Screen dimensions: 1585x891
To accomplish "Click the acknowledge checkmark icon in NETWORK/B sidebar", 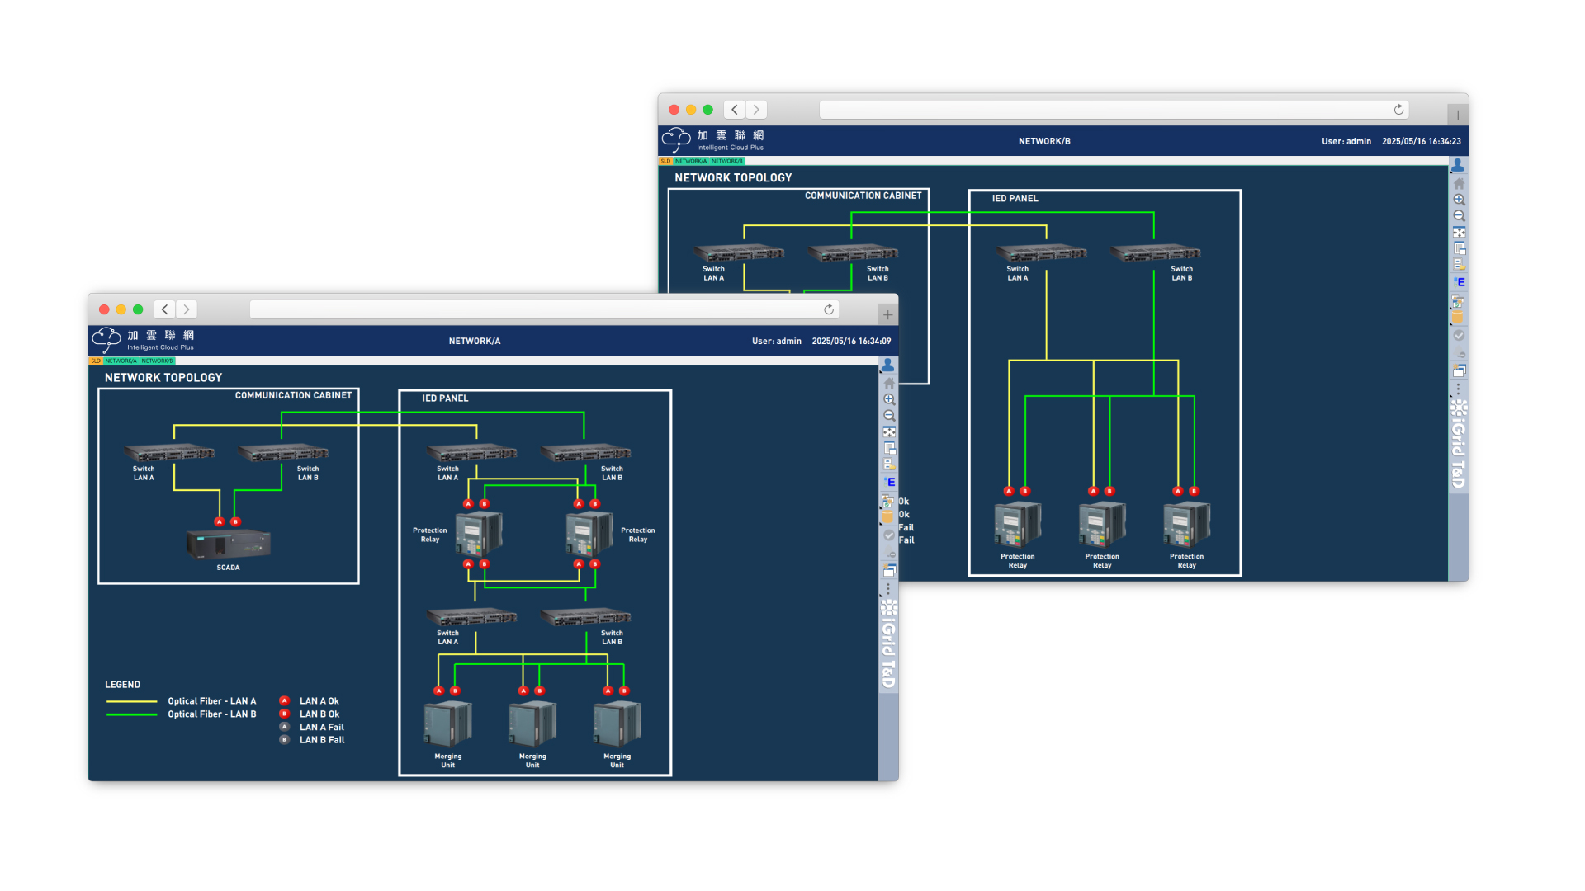I will [x=1459, y=335].
